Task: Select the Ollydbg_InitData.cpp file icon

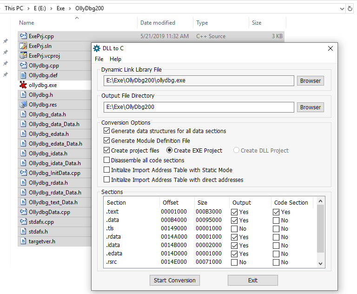Action: 23,173
